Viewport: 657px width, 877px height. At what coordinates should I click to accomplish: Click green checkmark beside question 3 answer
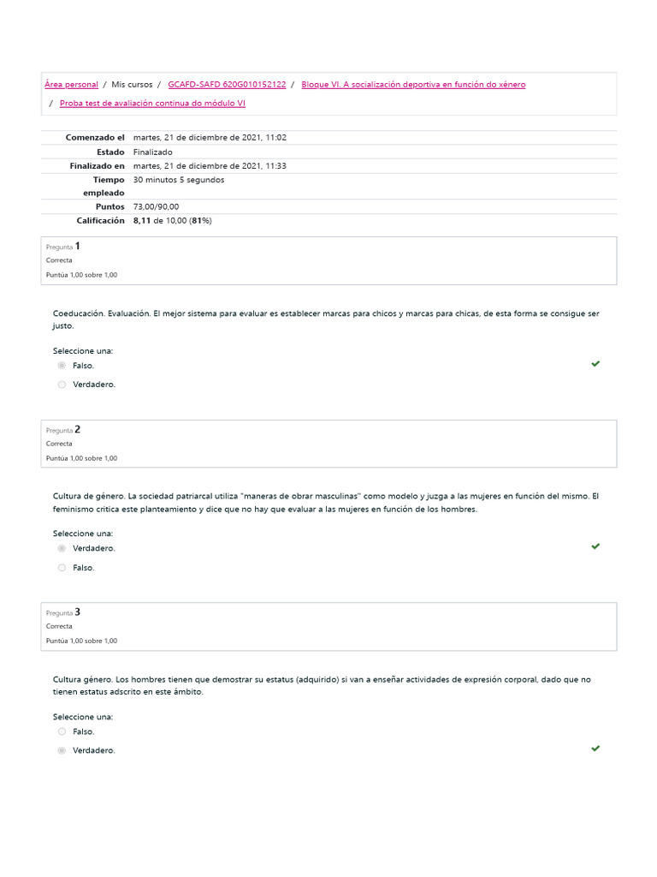click(595, 749)
